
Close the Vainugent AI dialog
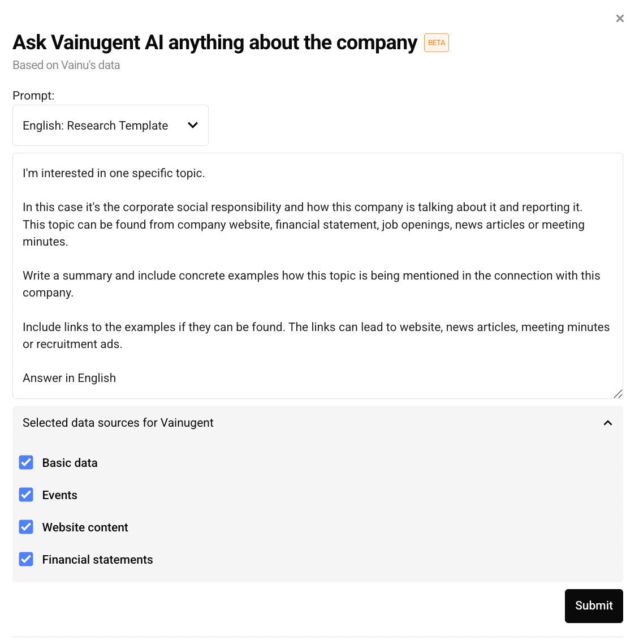pyautogui.click(x=620, y=19)
